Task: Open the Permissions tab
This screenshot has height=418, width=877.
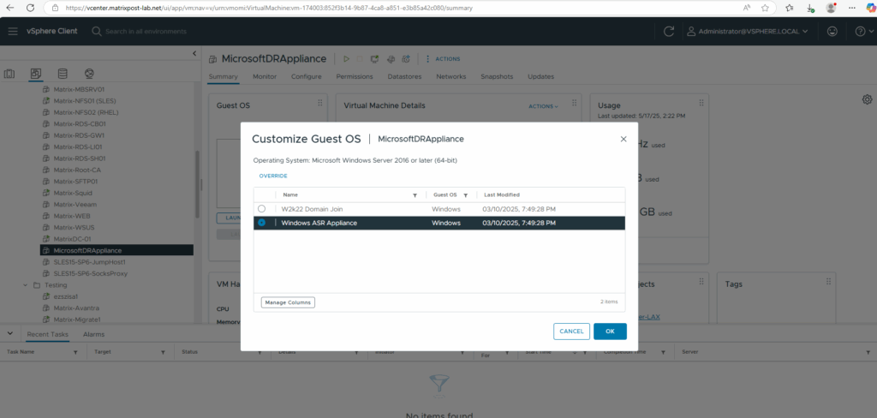Action: tap(355, 76)
